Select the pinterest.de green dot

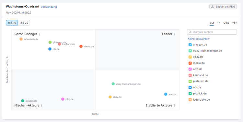point(50,42)
